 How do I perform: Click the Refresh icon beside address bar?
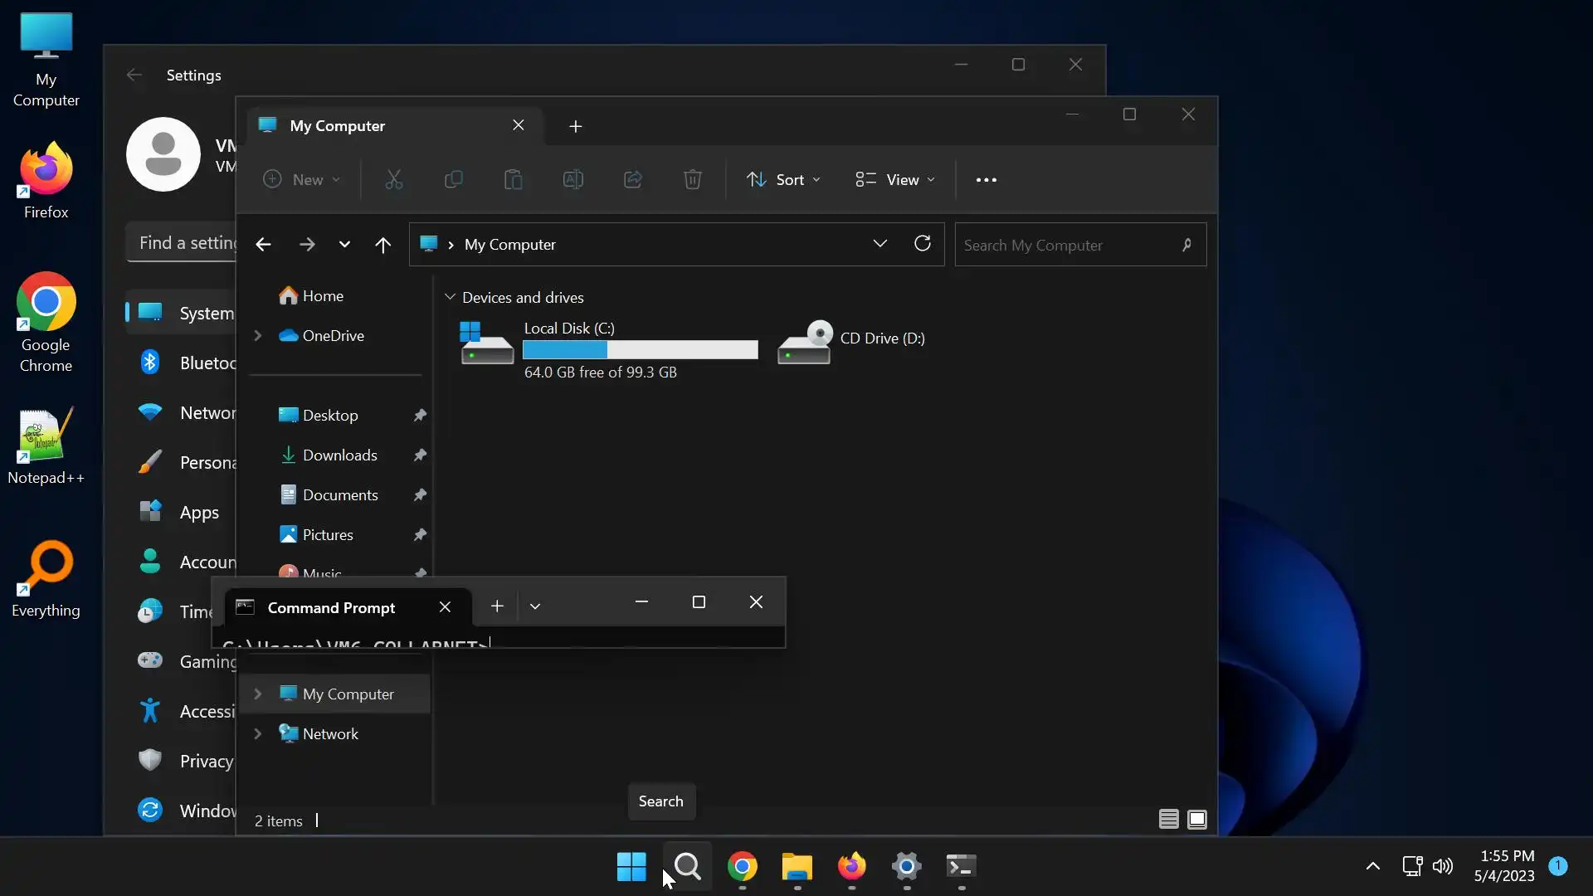point(922,244)
